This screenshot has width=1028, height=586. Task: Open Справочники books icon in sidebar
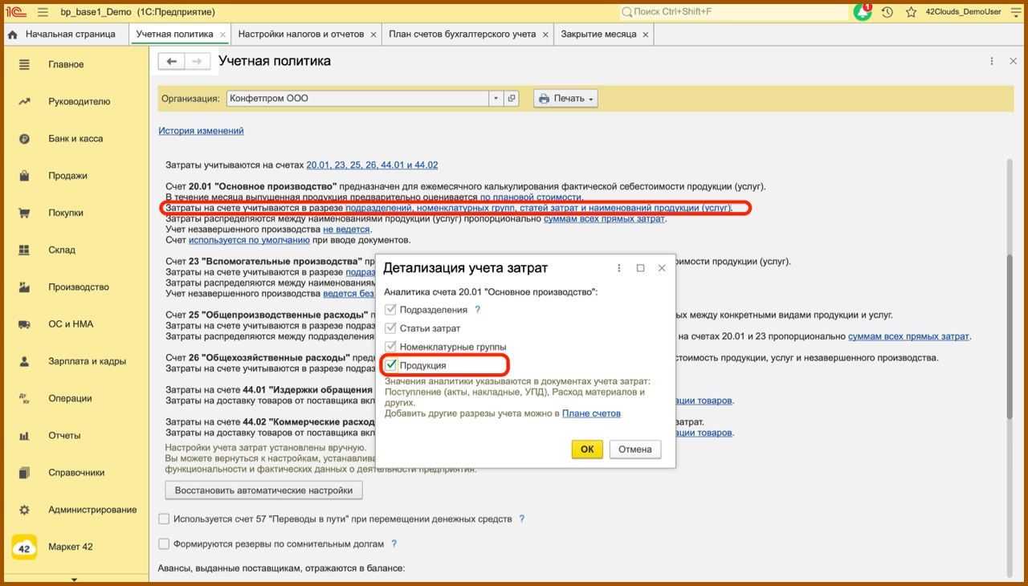coord(24,473)
